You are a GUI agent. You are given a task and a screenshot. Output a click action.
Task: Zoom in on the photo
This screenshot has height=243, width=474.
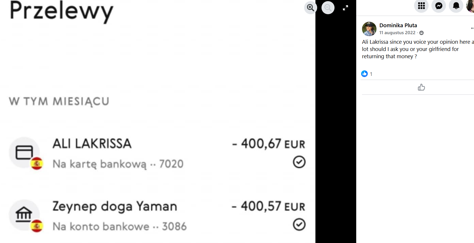pos(311,8)
